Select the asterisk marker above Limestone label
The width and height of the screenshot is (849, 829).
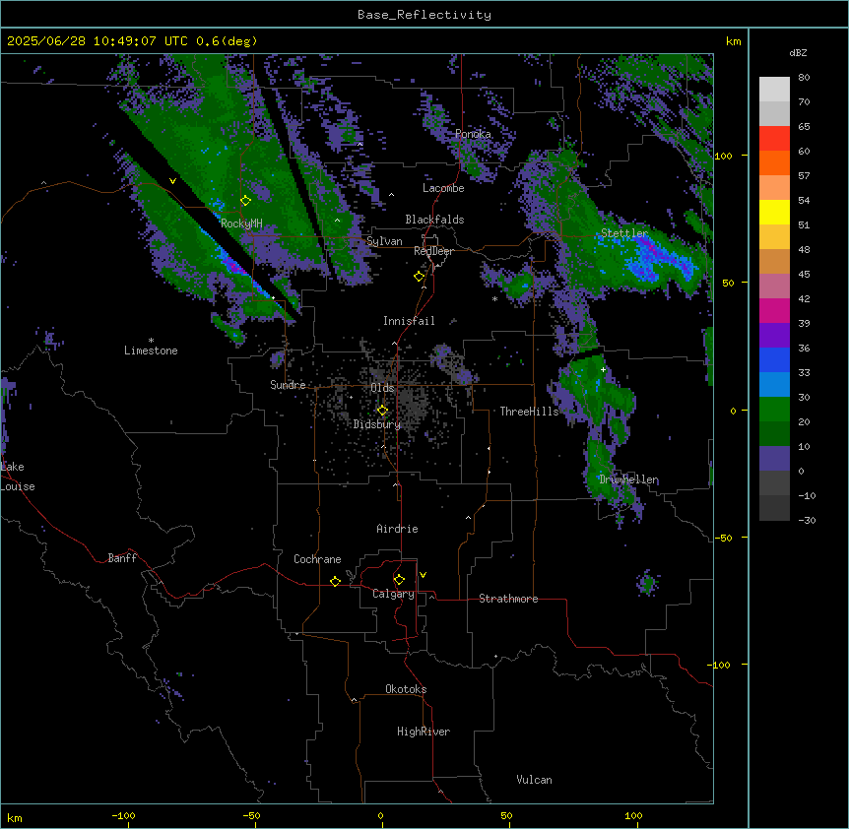pyautogui.click(x=151, y=341)
